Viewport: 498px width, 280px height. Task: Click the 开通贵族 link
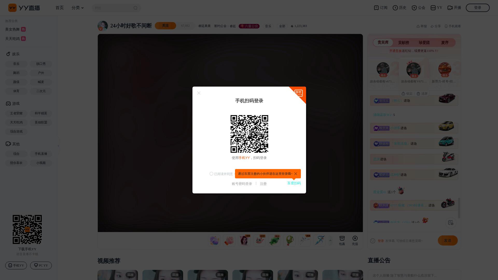click(x=395, y=51)
